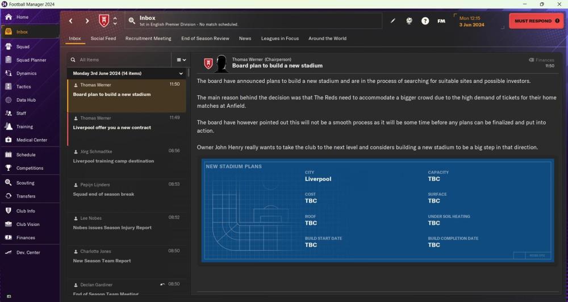
Task: Click the pencil edit icon in header
Action: pos(392,21)
